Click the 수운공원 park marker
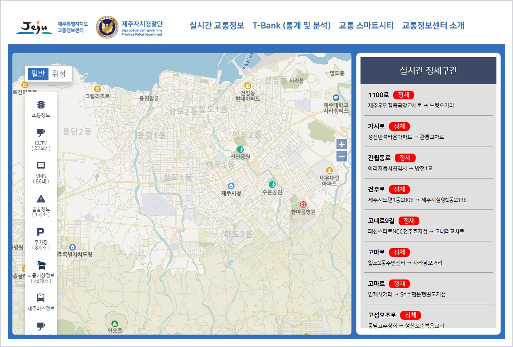The width and height of the screenshot is (513, 347). [272, 184]
